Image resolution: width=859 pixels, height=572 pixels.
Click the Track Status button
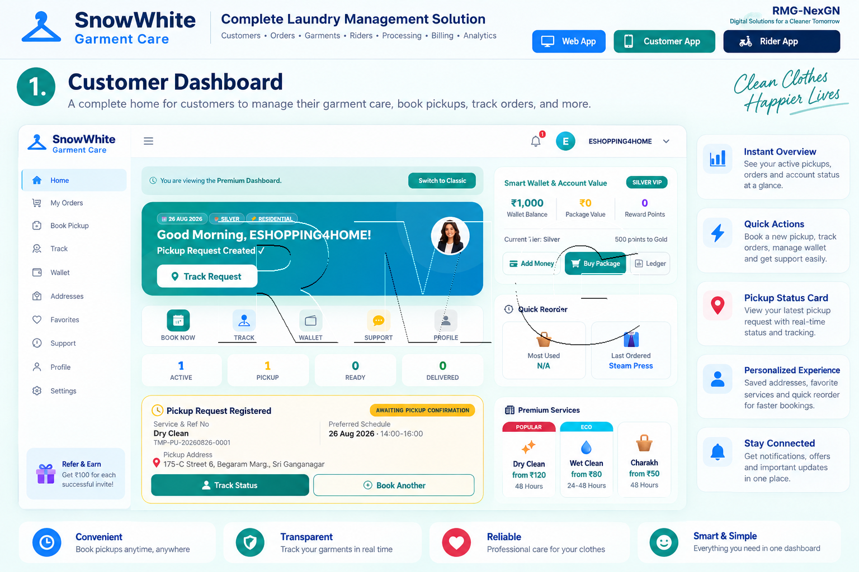pos(230,485)
